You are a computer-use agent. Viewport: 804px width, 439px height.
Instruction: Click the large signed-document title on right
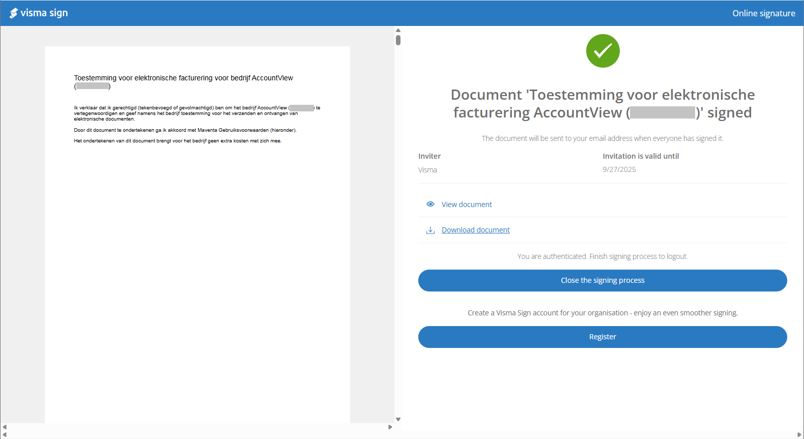click(602, 103)
